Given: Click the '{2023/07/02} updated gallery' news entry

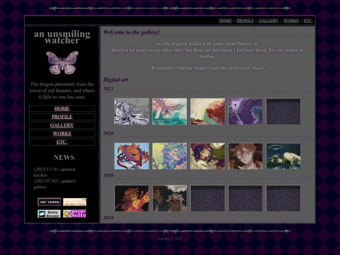Looking at the screenshot, I should click(54, 184).
